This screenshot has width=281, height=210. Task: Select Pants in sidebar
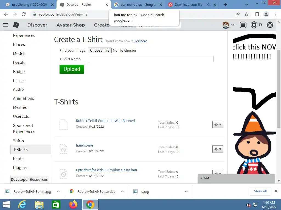pos(18,159)
